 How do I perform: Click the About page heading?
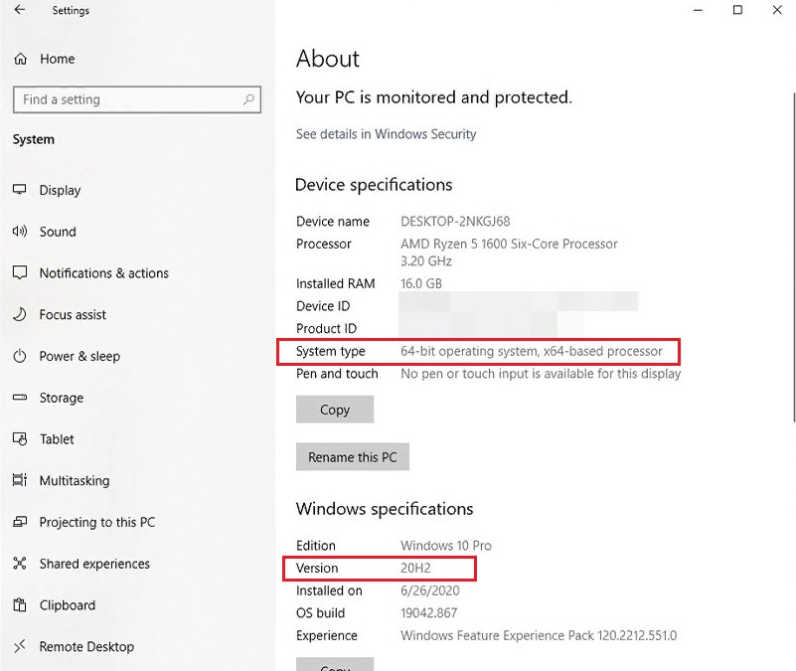tap(328, 59)
